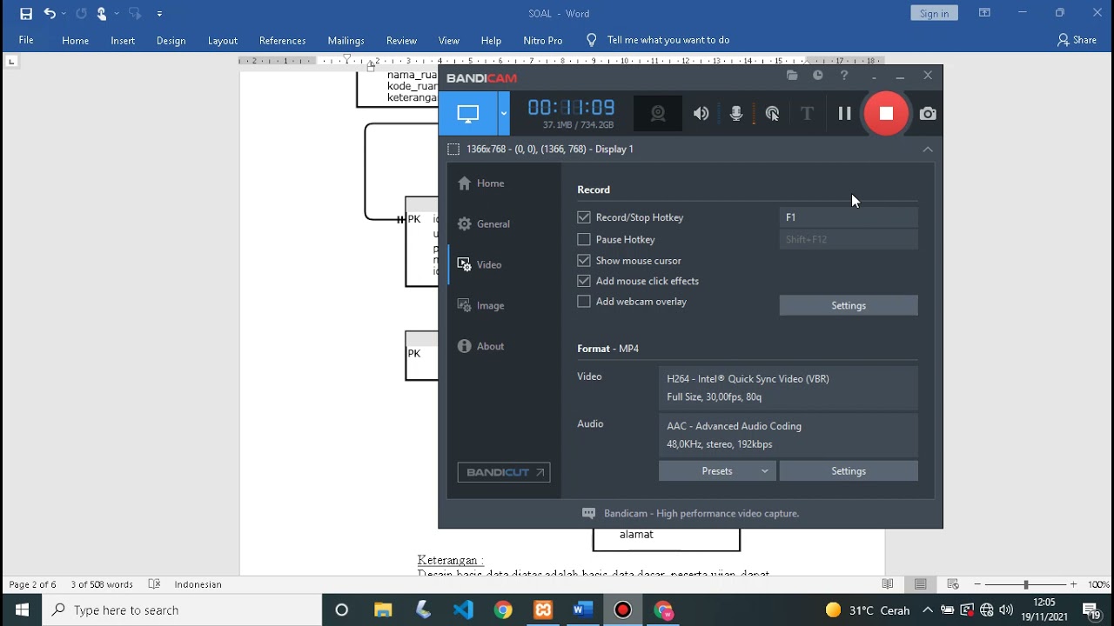This screenshot has width=1114, height=626.
Task: Open XAMPP from the taskbar
Action: point(543,609)
